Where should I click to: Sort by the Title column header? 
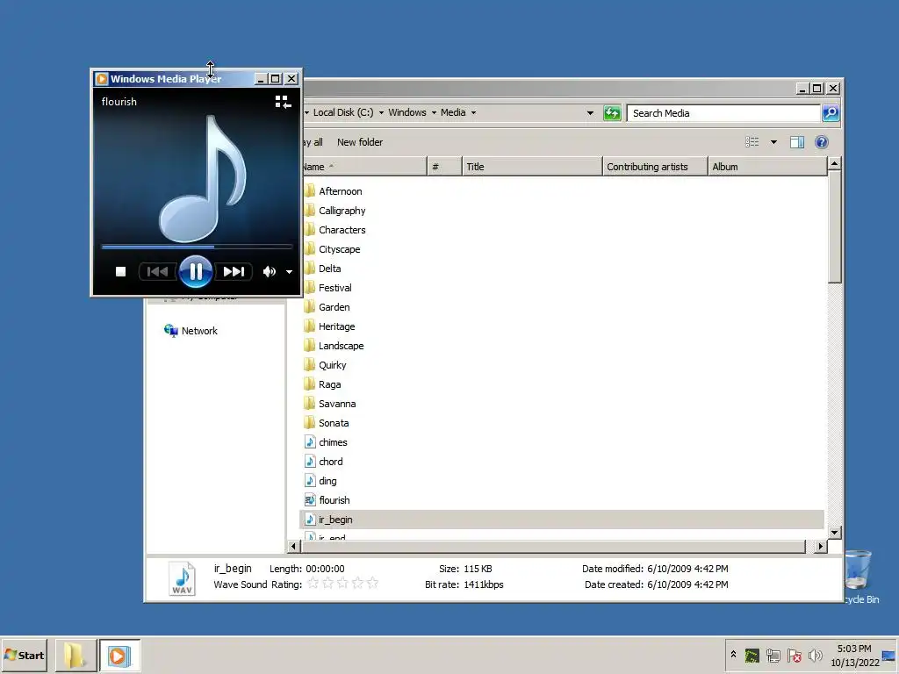pos(532,167)
